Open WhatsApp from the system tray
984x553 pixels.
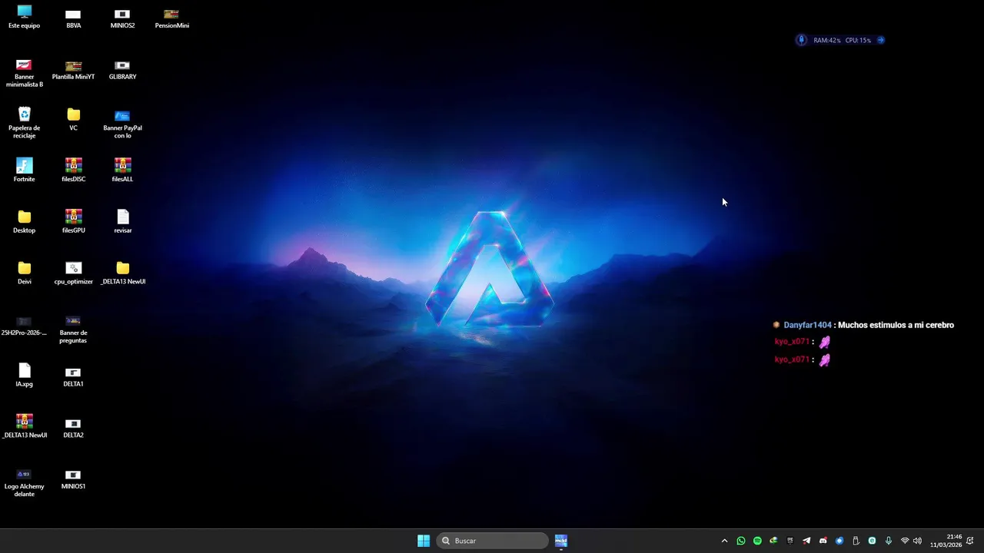pyautogui.click(x=741, y=541)
